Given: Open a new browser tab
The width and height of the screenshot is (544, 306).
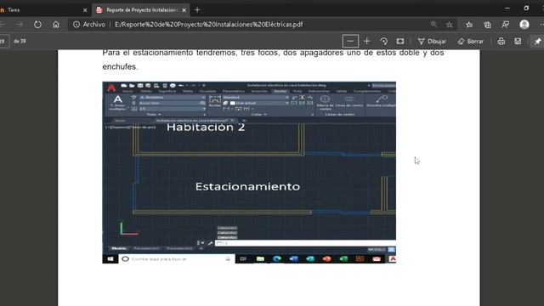Looking at the screenshot, I should pyautogui.click(x=197, y=10).
